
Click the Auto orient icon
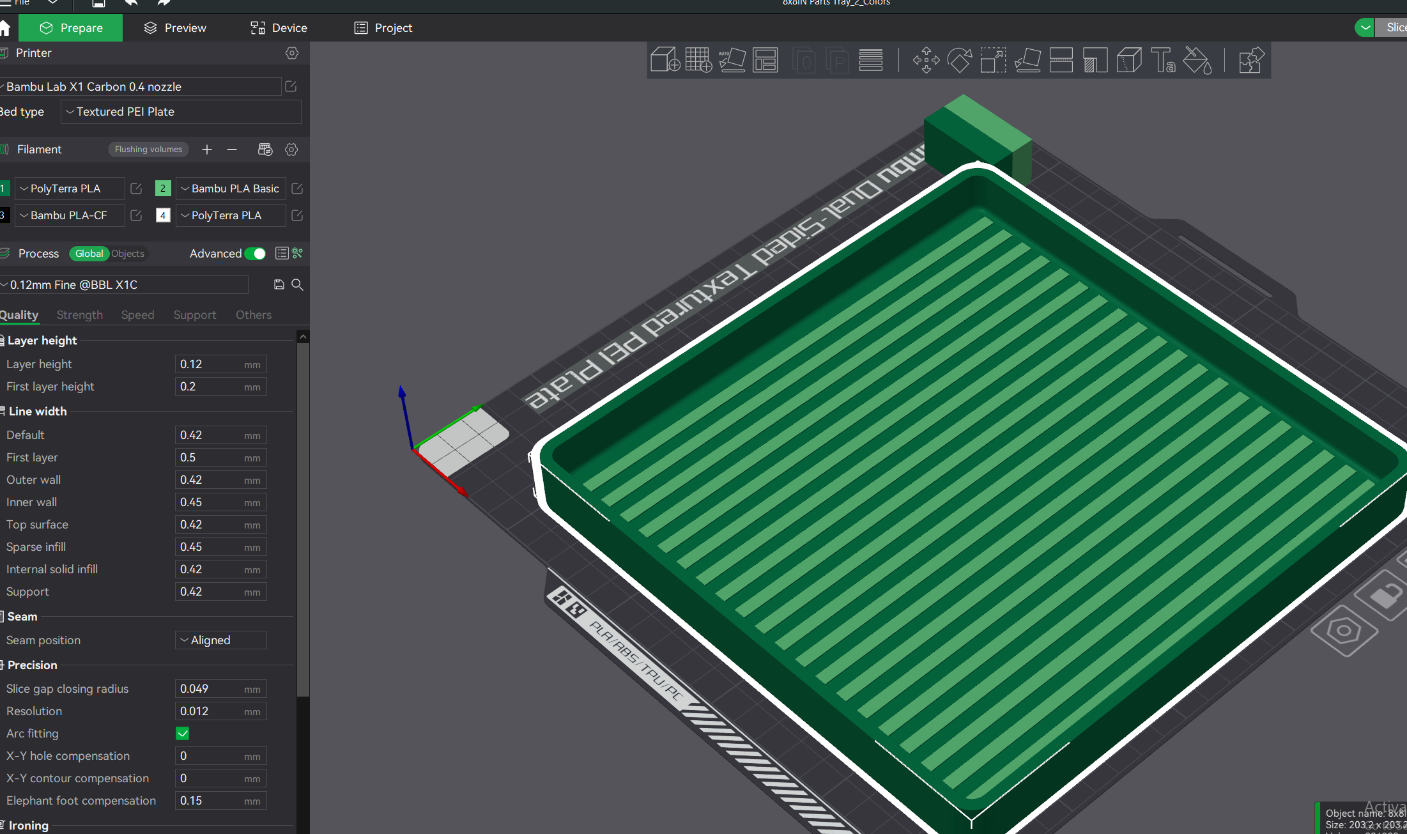point(732,60)
